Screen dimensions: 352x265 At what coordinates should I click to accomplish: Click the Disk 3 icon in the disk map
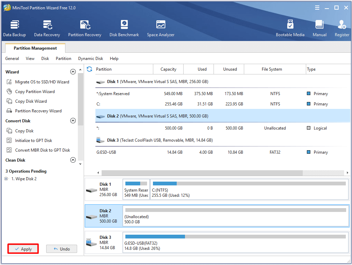91,243
